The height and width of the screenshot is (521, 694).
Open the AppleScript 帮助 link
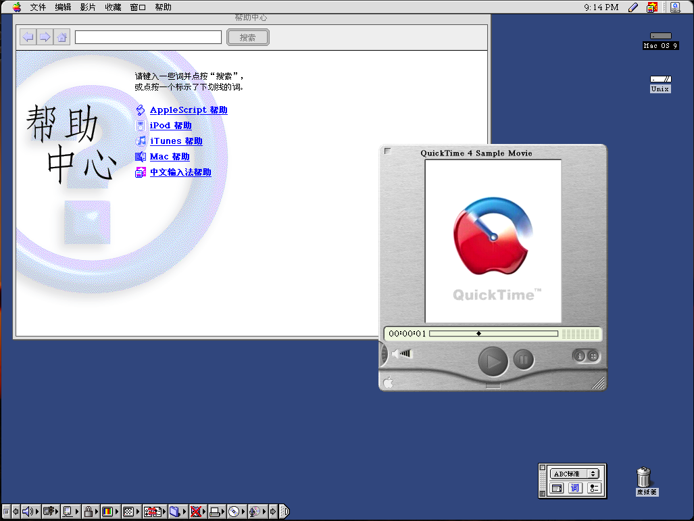coord(189,109)
